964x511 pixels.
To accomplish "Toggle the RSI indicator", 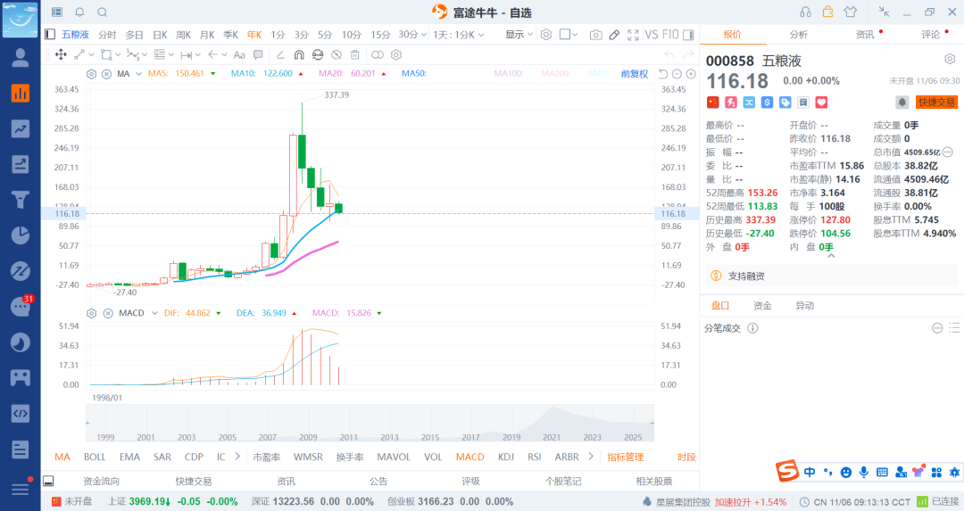I will [x=535, y=457].
